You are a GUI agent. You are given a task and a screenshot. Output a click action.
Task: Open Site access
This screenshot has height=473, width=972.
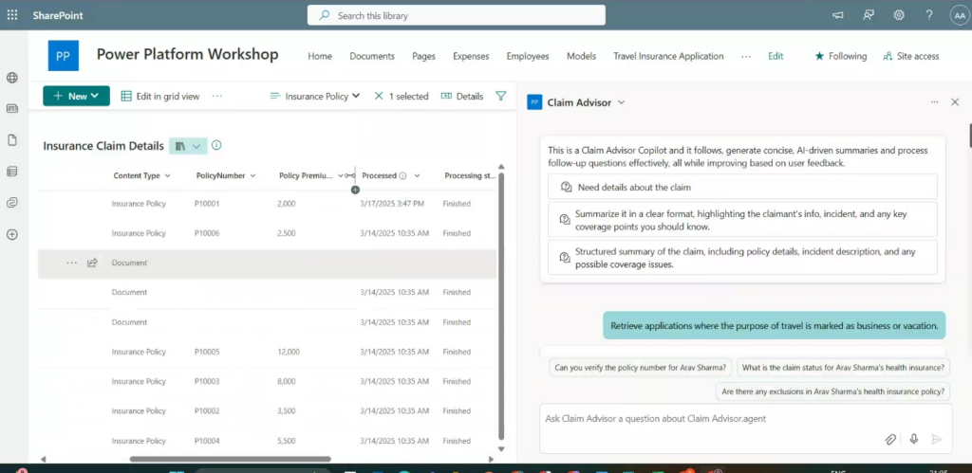(x=911, y=56)
